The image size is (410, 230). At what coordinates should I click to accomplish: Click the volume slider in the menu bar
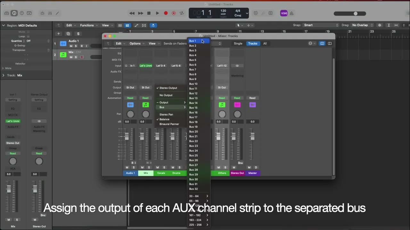click(x=355, y=13)
